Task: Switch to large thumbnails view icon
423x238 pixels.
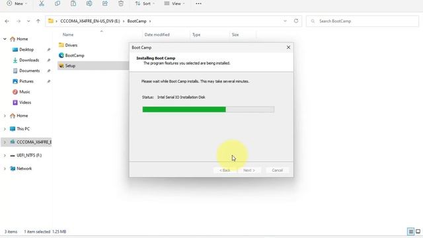Action: click(x=418, y=231)
